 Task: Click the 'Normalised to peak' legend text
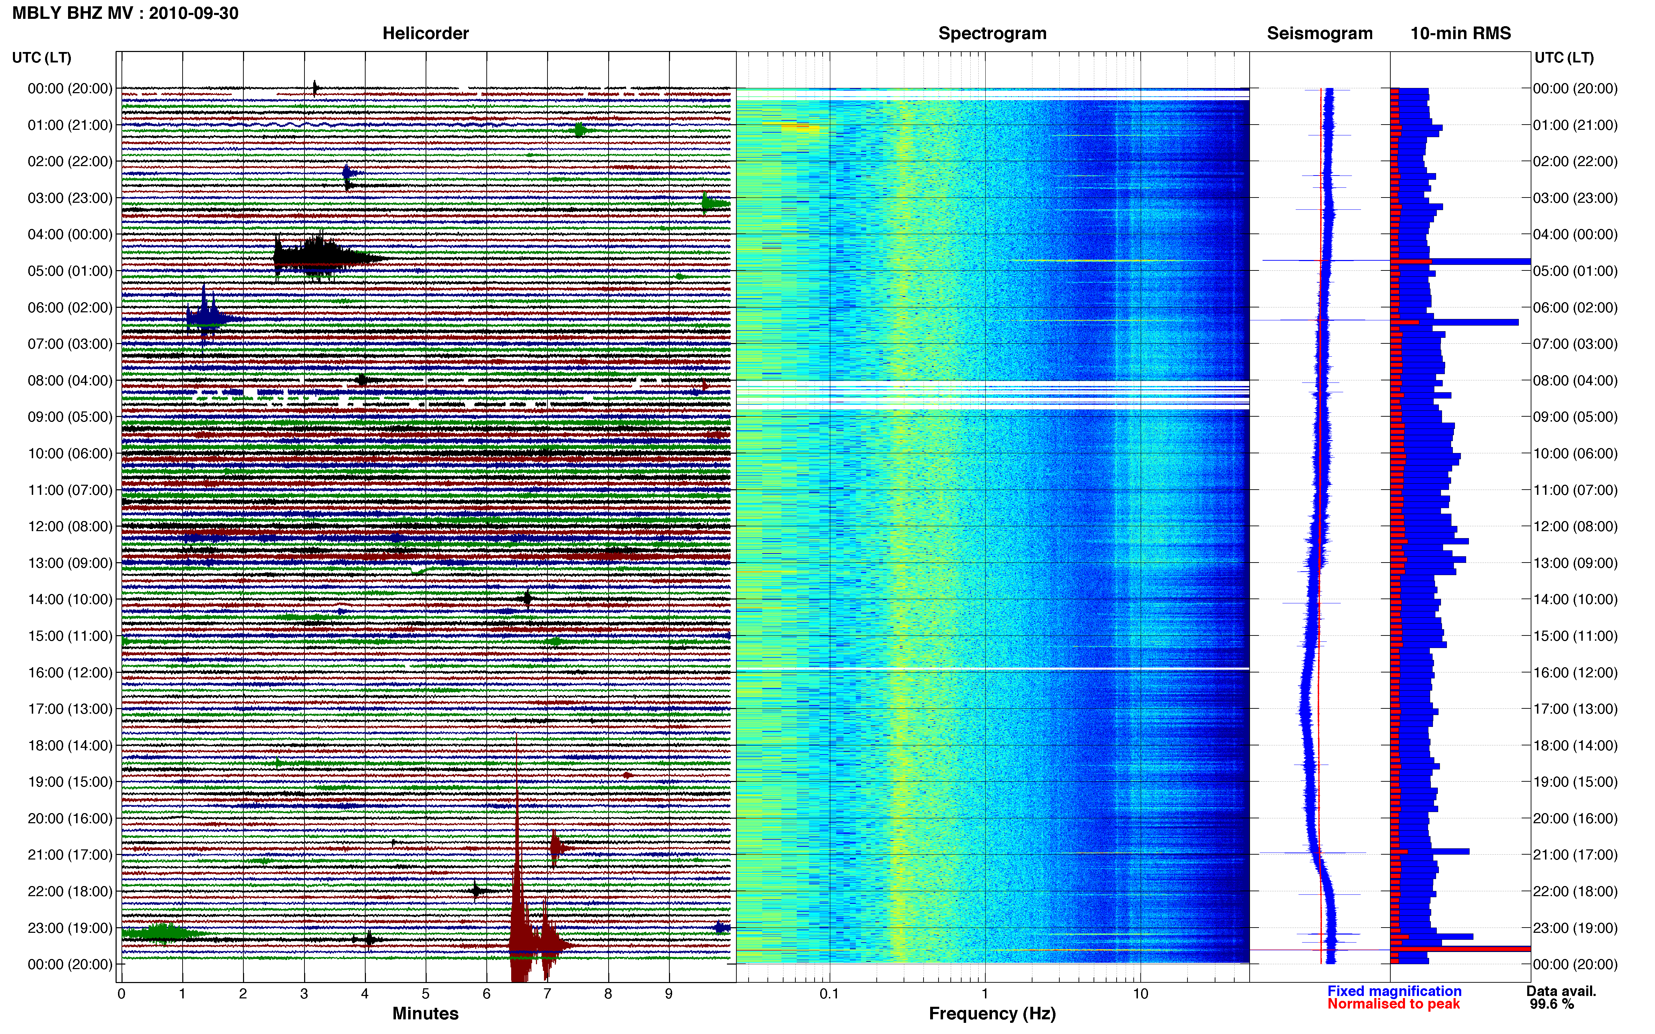point(1393,1004)
